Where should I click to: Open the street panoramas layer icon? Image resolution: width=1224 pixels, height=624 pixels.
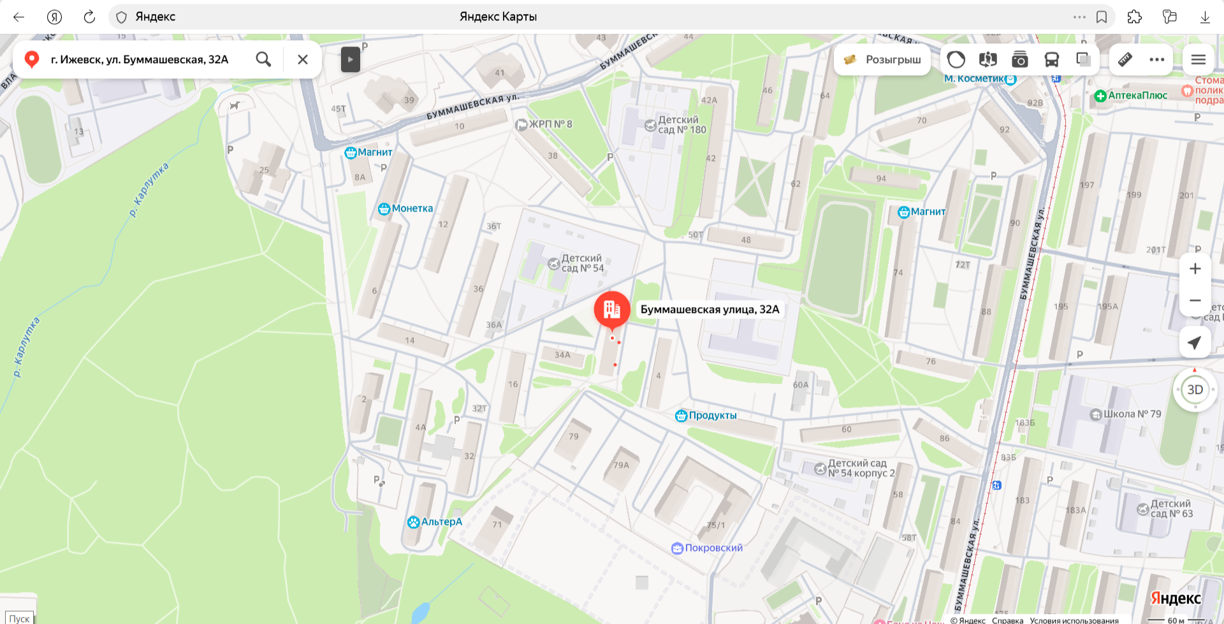987,59
